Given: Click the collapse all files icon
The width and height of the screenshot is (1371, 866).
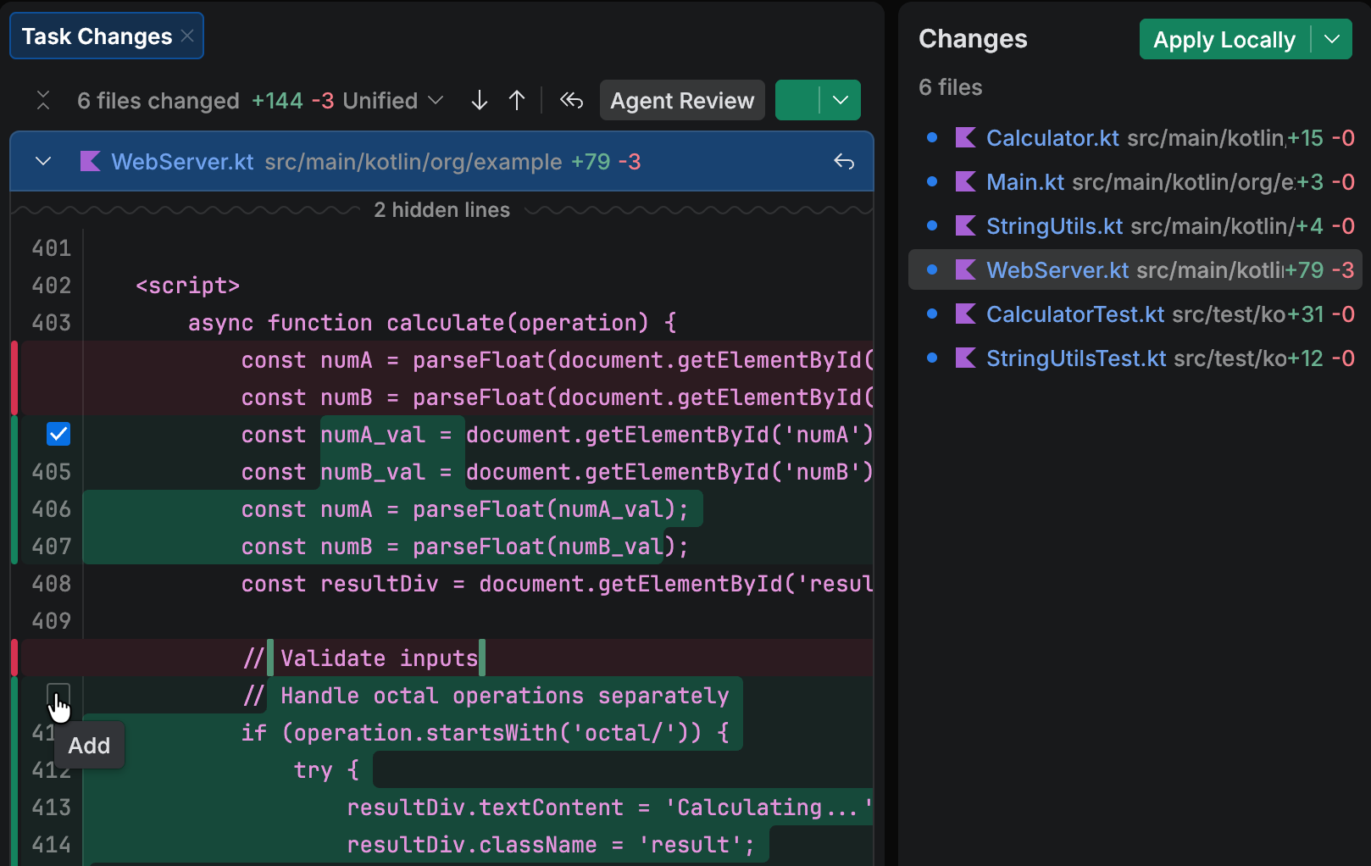Looking at the screenshot, I should (x=43, y=101).
